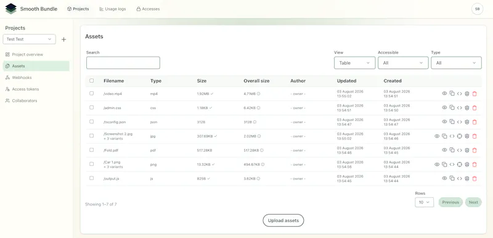Screen dimensions: 493x238
Task: Click info icon beside 4.71MB overall size
Action: [x=258, y=94]
